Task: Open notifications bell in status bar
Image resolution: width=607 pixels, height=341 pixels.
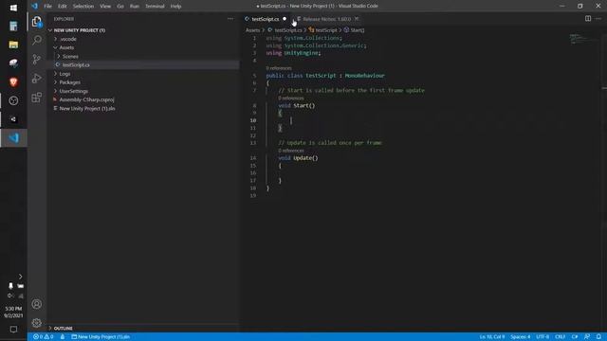Action: [x=598, y=337]
